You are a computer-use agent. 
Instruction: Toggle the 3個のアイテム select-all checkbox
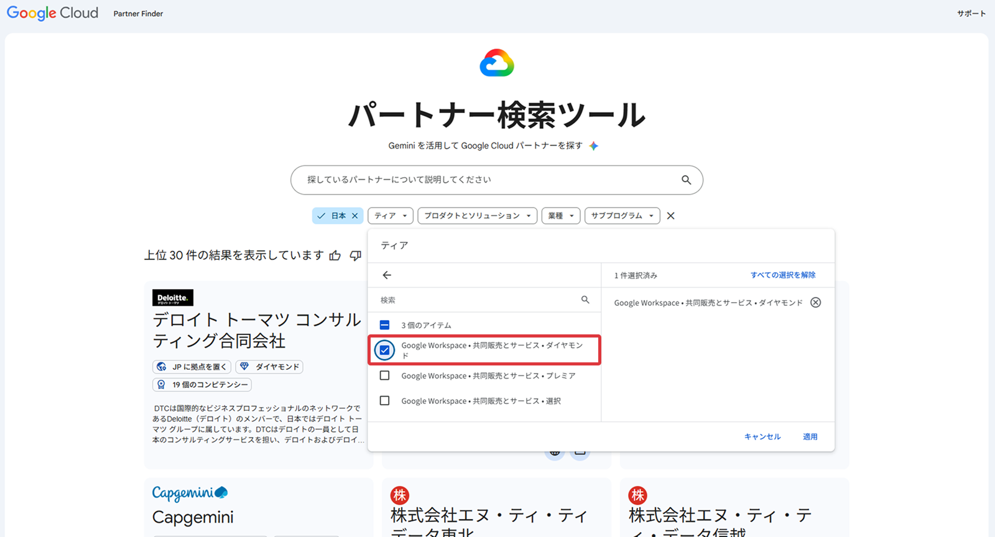pyautogui.click(x=384, y=325)
